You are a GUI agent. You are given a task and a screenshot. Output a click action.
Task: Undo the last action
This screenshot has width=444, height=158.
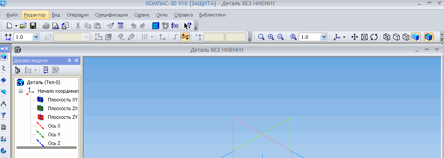point(134,26)
